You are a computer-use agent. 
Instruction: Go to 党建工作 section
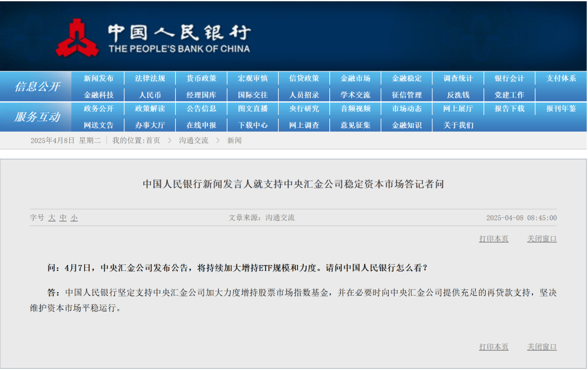pyautogui.click(x=509, y=95)
